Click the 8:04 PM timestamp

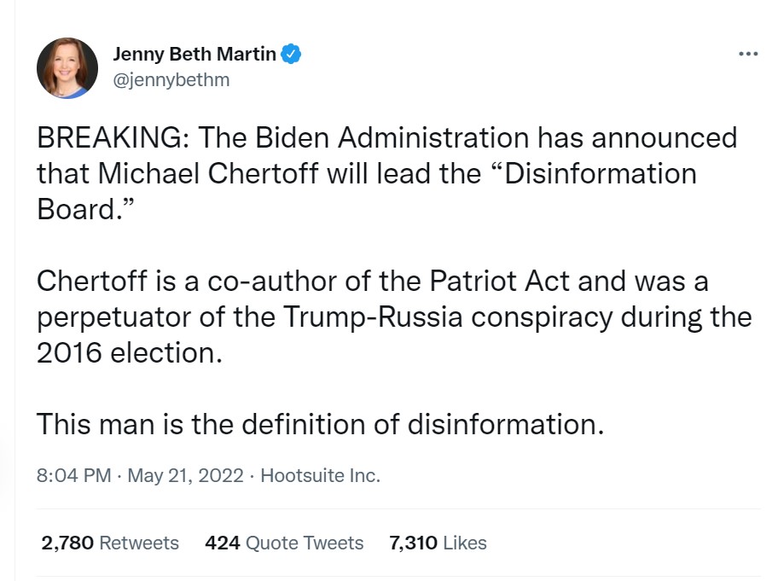point(74,475)
